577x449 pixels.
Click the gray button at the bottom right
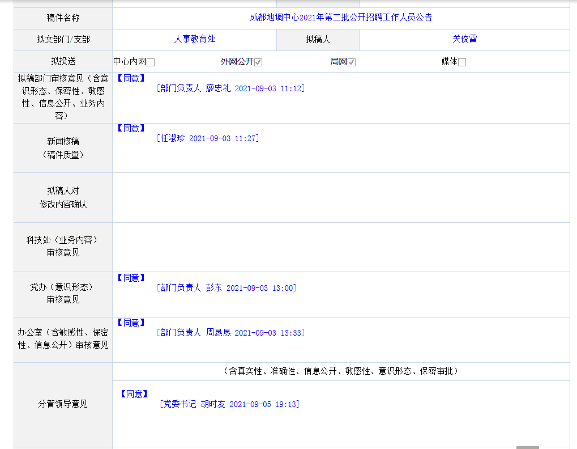[x=528, y=447]
